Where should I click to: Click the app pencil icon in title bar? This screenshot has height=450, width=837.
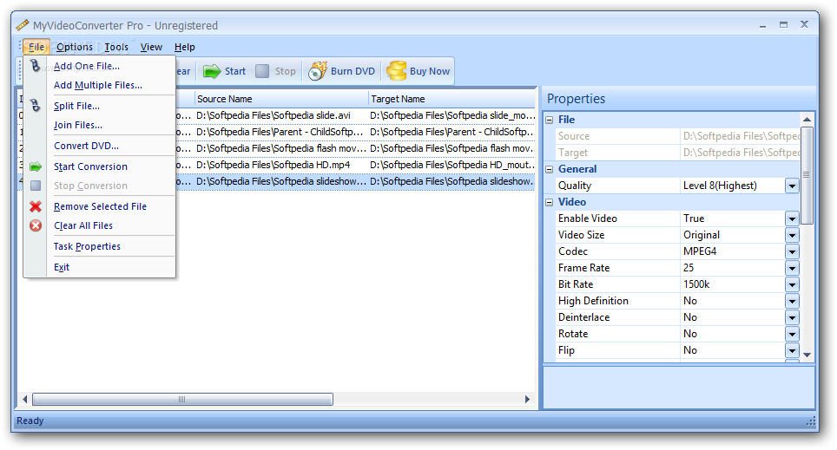pos(23,25)
